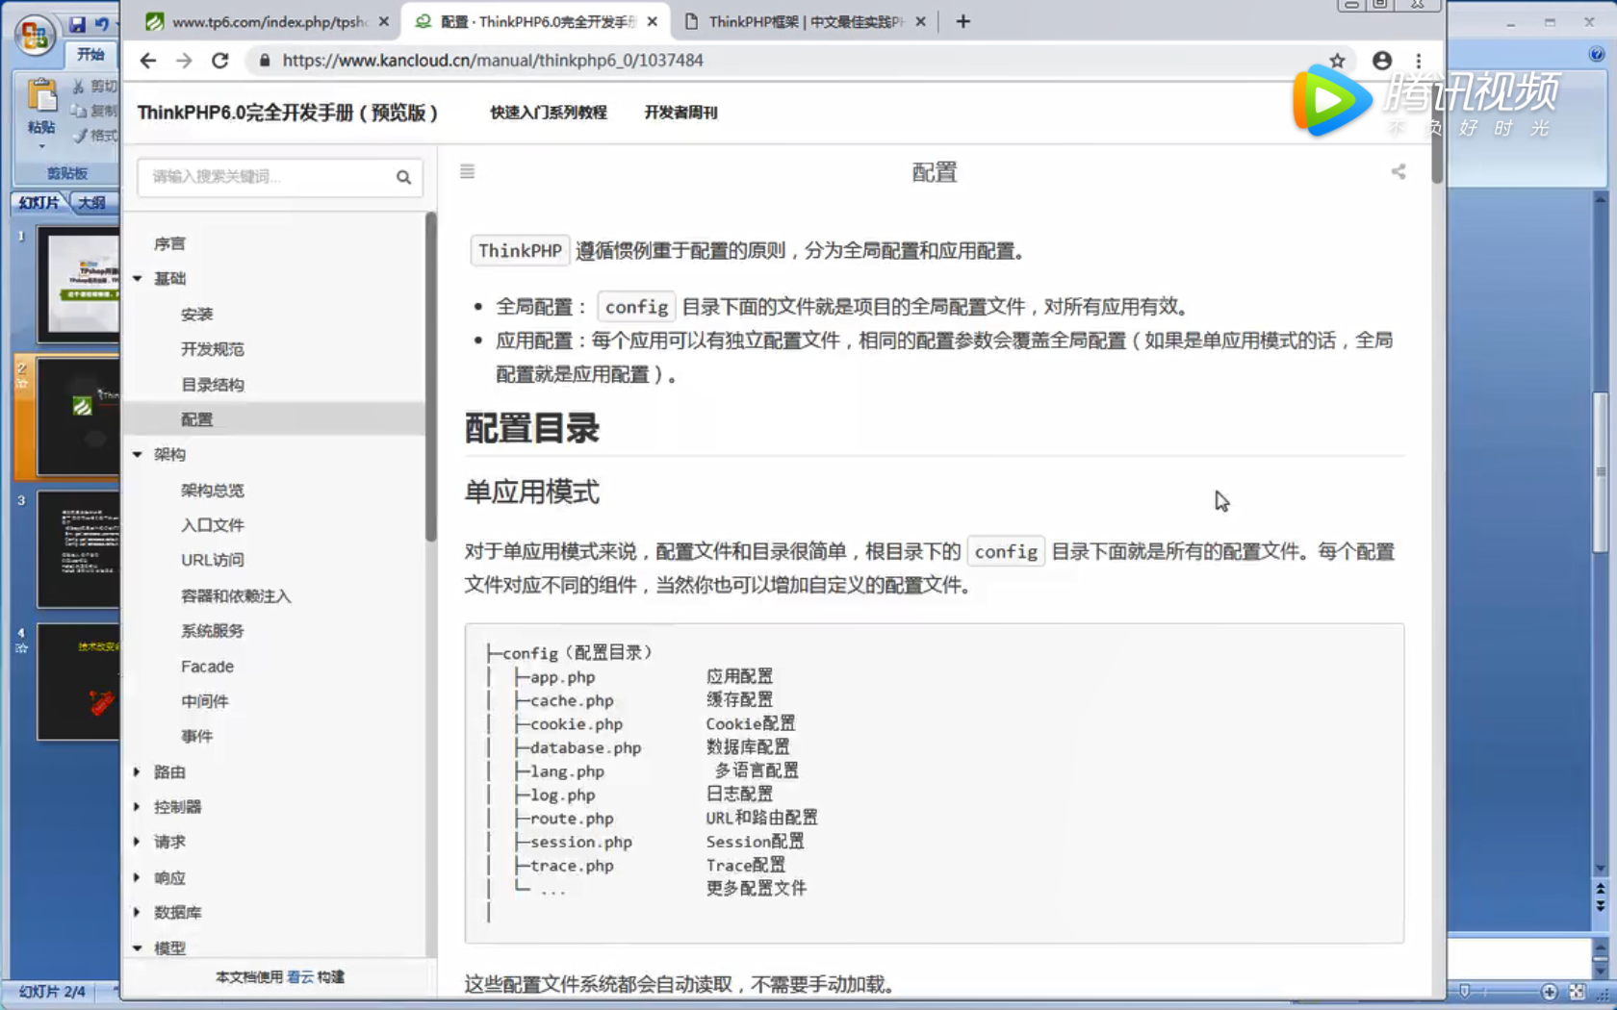Switch to the 大纲 pane tab
This screenshot has width=1617, height=1010.
tap(93, 203)
